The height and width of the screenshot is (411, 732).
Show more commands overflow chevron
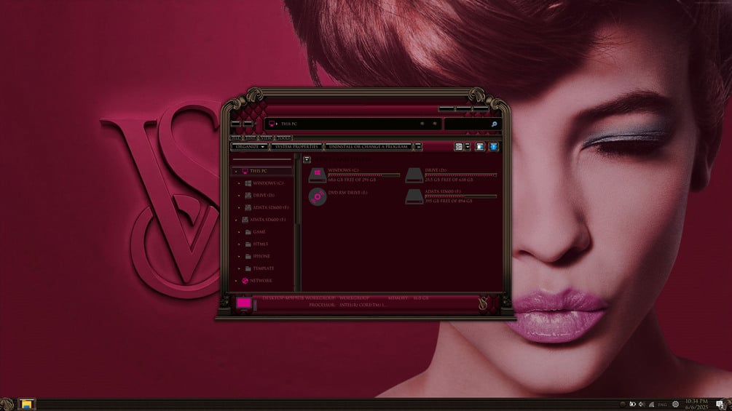[418, 147]
